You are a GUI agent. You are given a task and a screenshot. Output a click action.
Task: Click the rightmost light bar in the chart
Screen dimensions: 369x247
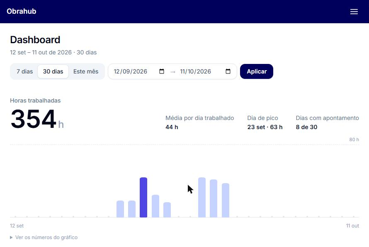pyautogui.click(x=226, y=200)
